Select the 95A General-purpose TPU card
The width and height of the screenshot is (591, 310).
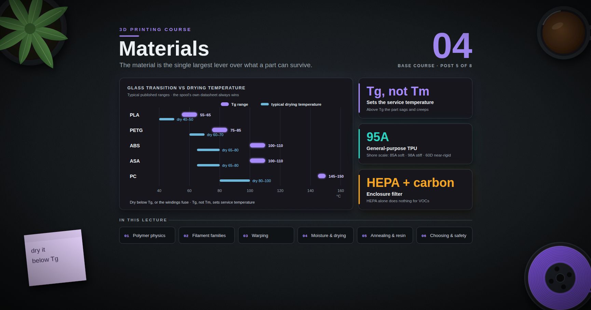click(415, 144)
